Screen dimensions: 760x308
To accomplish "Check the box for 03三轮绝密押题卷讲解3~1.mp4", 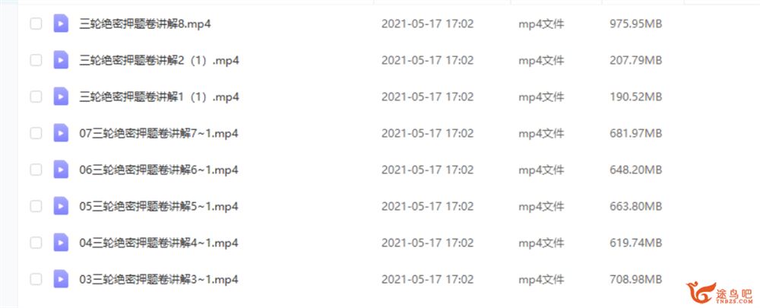I will pyautogui.click(x=36, y=279).
